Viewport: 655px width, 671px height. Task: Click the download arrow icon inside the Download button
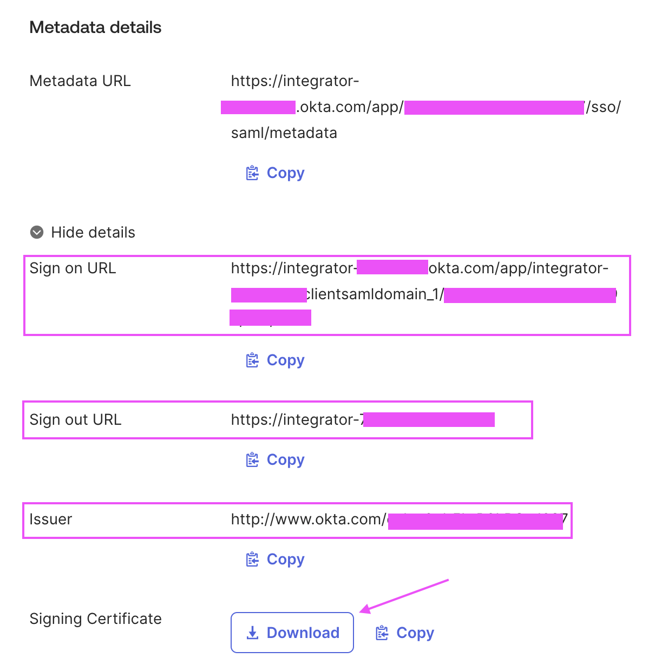point(252,632)
